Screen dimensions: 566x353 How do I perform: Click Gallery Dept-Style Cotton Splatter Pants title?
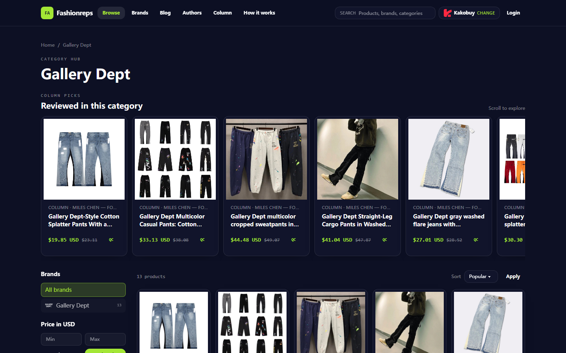tap(84, 220)
